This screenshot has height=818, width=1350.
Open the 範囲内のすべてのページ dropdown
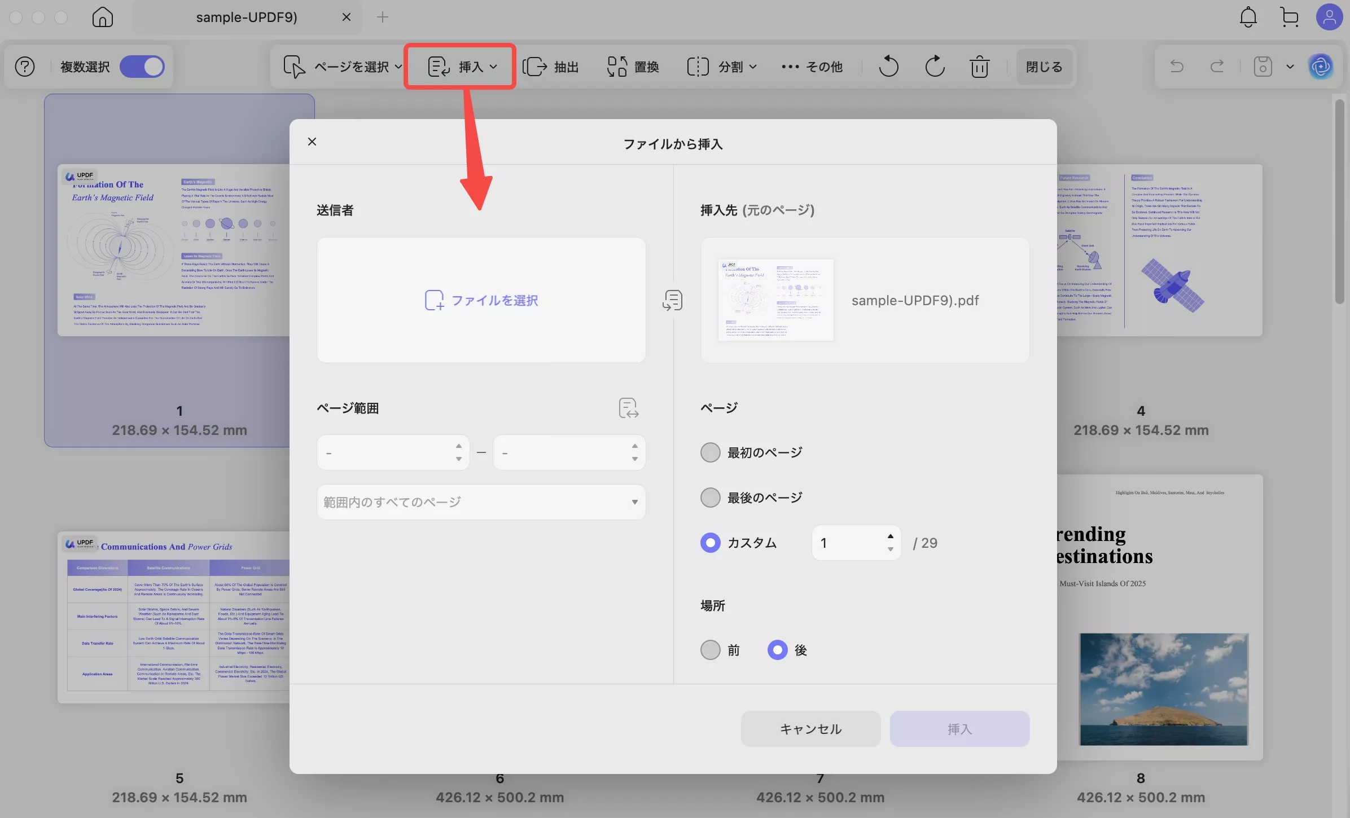[480, 502]
